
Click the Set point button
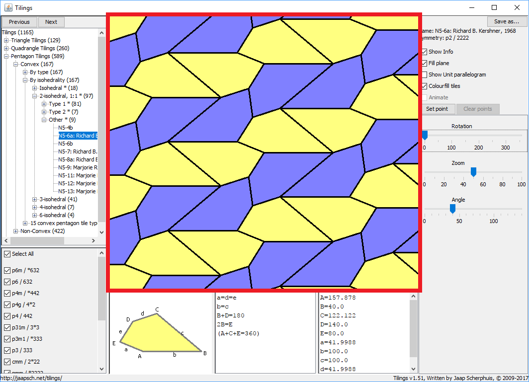(x=437, y=109)
